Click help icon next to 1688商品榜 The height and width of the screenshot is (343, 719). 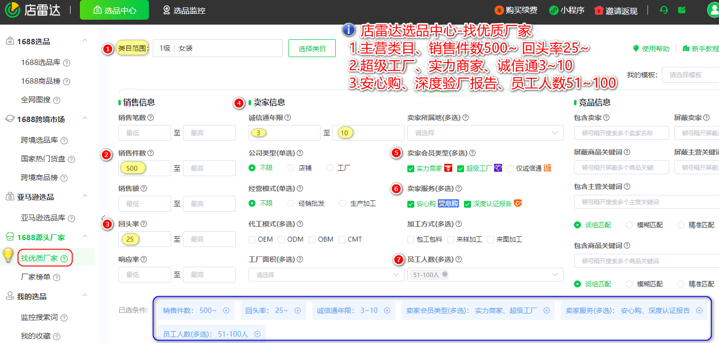[x=67, y=82]
